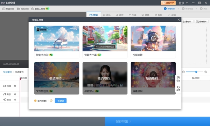Click the 网络图片 picture icon

click(197, 22)
